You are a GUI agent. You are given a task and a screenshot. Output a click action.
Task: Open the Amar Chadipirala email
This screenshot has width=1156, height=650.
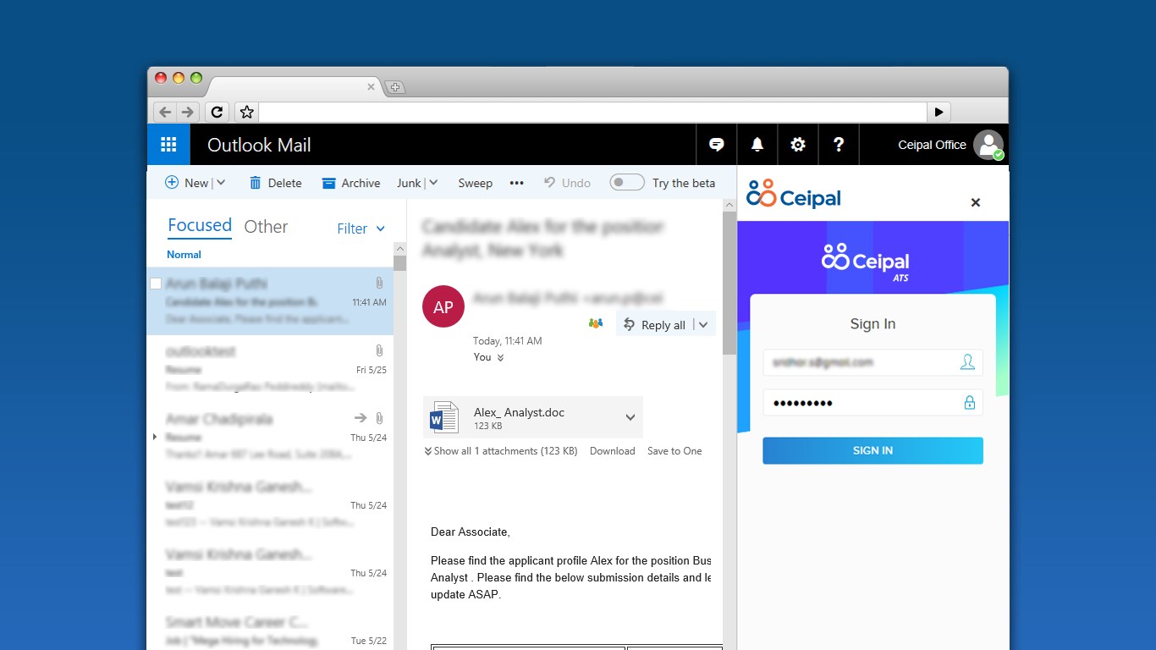click(270, 437)
